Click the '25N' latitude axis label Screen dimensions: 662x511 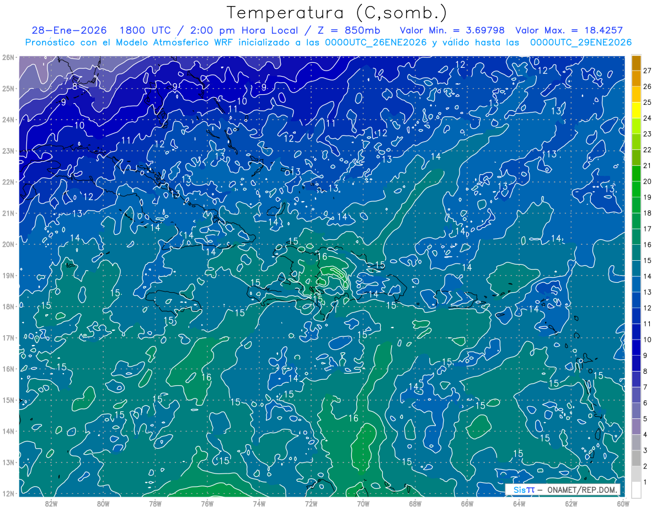pyautogui.click(x=8, y=89)
